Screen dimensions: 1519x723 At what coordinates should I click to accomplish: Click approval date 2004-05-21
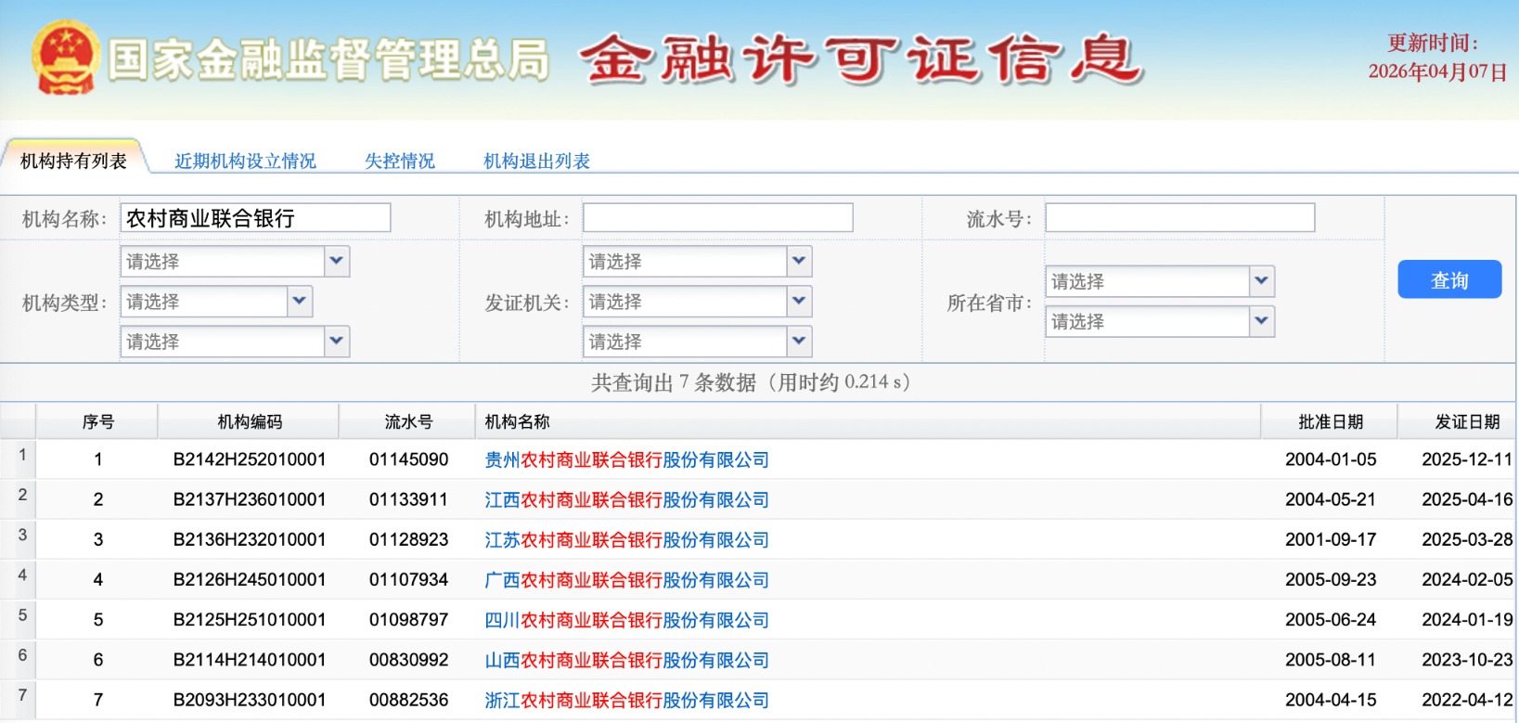click(1331, 499)
